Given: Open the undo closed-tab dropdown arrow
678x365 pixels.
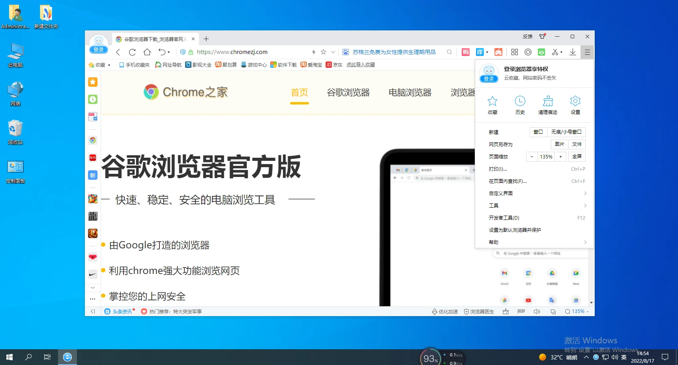Looking at the screenshot, I should click(169, 52).
